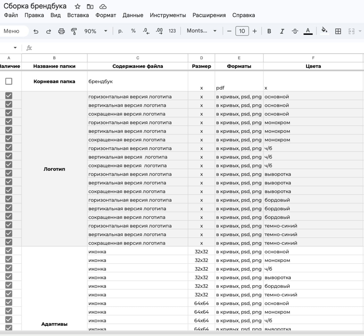This screenshot has height=336, width=364.
Task: Expand the Monts... font family dropdown
Action: point(202,31)
